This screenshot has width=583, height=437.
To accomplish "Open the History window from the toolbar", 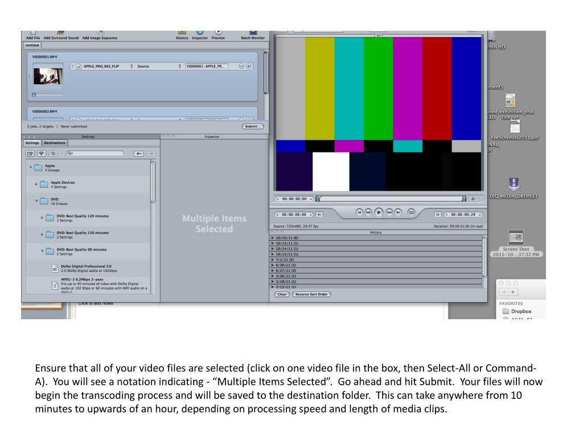I will pos(182,35).
